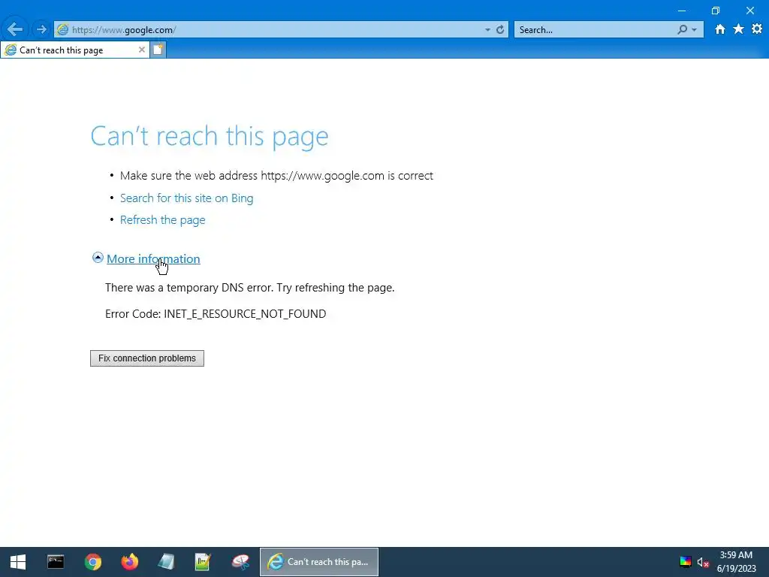
Task: Toggle the More information arrow circle icon
Action: pos(98,258)
